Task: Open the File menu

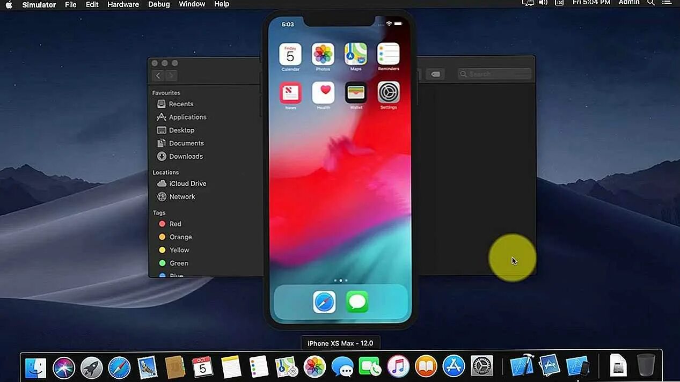Action: 71,4
